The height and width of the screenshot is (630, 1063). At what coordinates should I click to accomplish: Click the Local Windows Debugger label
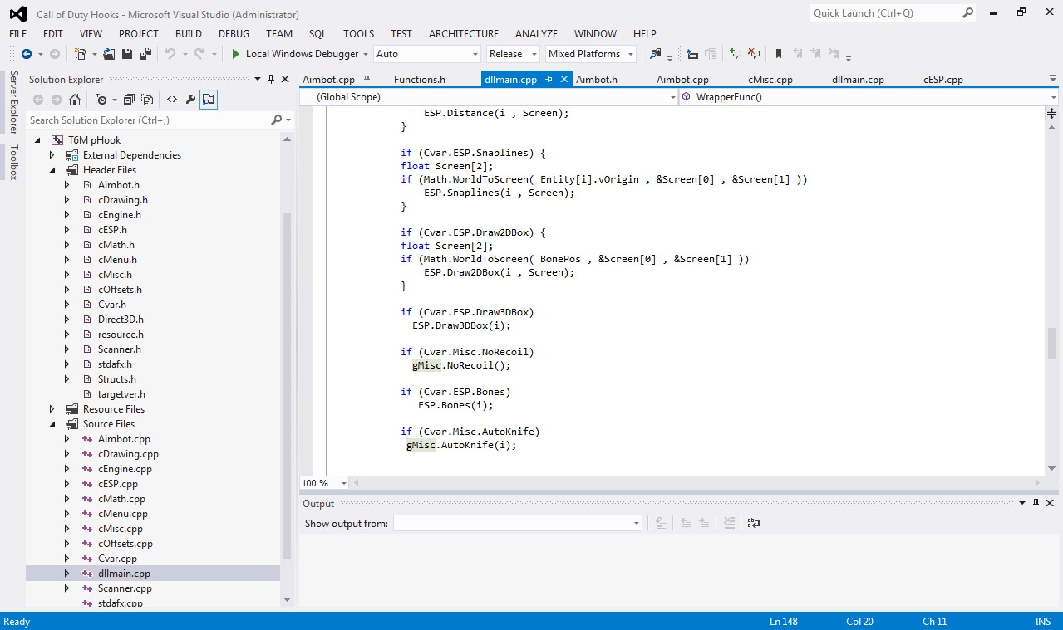[303, 54]
